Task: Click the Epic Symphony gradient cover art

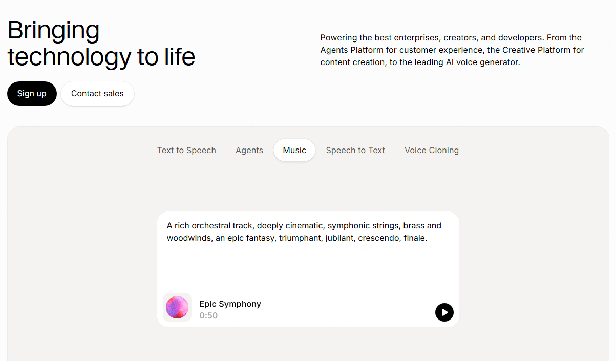Action: (x=177, y=307)
